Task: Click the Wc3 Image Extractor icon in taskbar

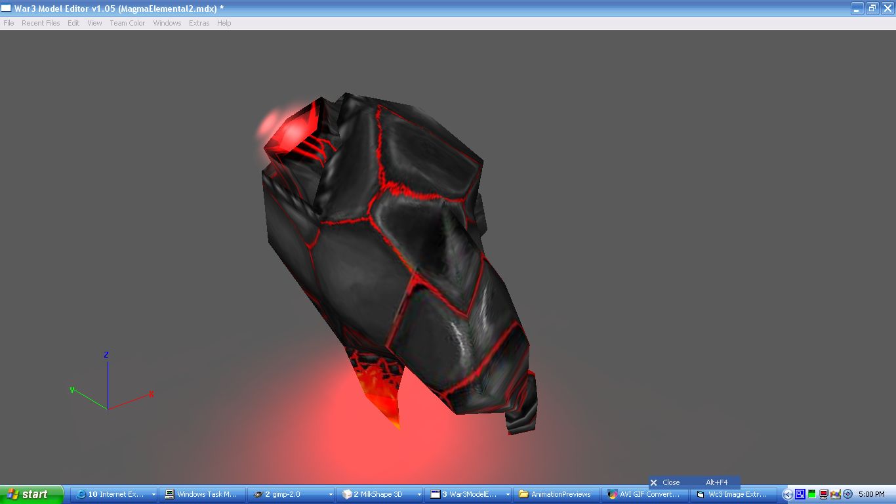Action: point(701,494)
